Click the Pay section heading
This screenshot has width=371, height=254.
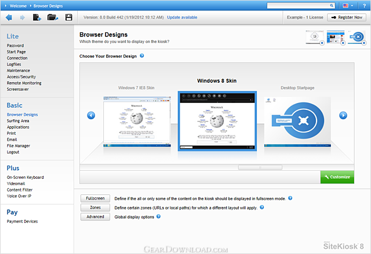(12, 212)
